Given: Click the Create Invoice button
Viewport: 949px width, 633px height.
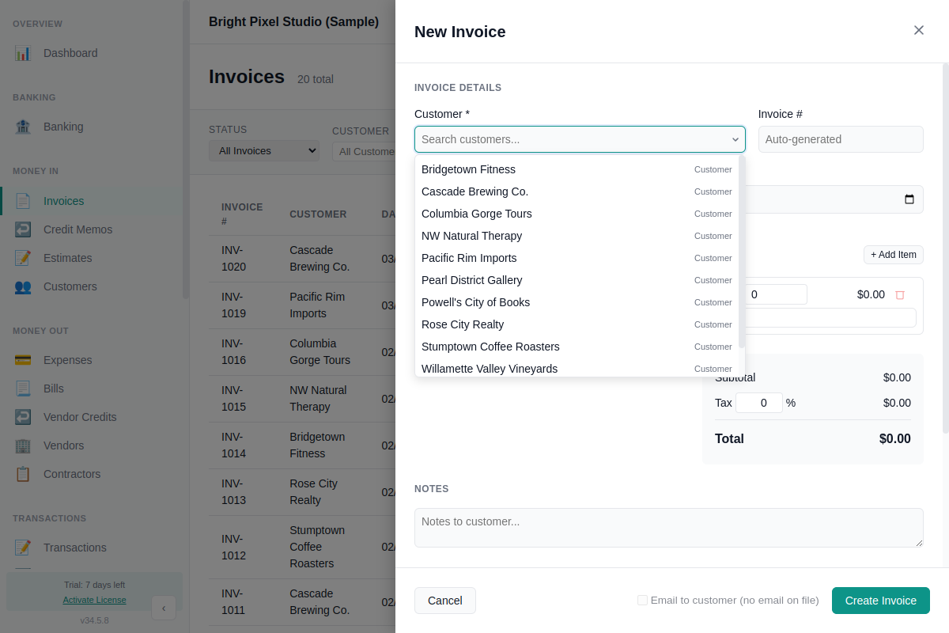Looking at the screenshot, I should [880, 601].
